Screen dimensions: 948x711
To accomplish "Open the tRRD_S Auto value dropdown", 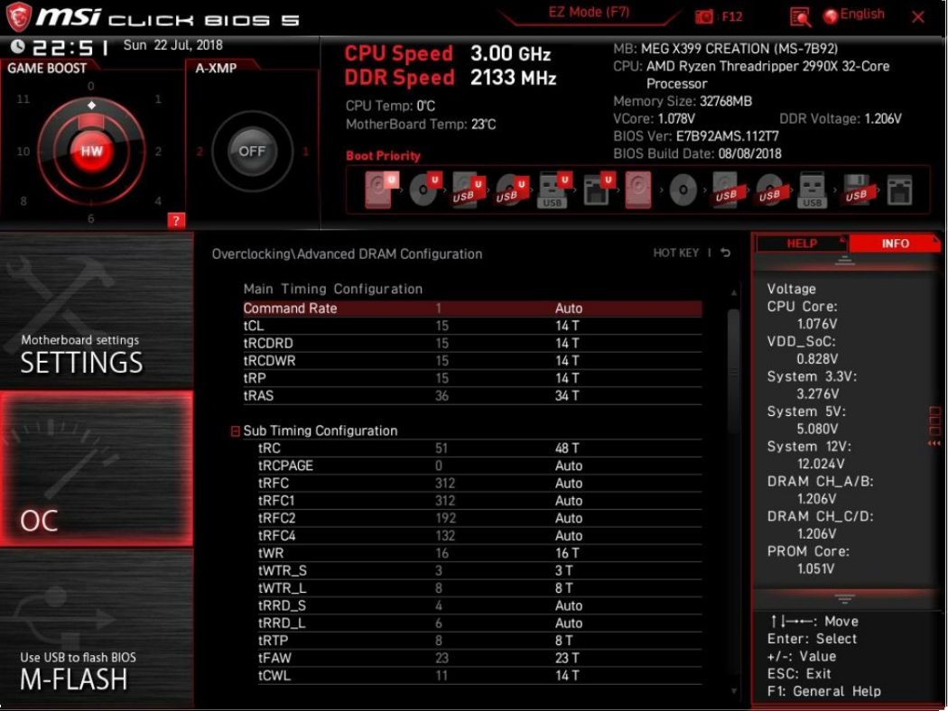I will tap(569, 606).
